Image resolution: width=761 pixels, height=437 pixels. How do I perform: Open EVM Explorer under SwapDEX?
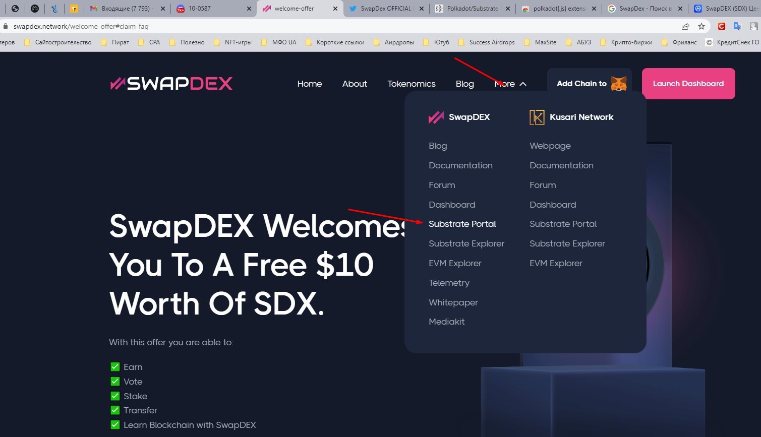(x=455, y=263)
